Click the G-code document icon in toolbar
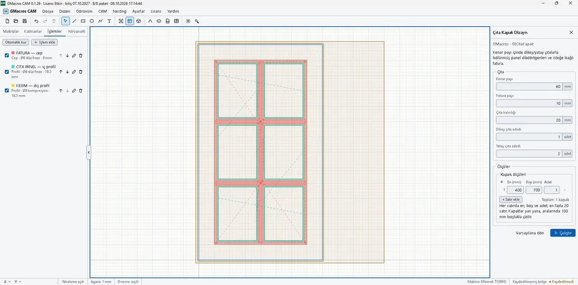The height and width of the screenshot is (285, 578). pos(168,21)
